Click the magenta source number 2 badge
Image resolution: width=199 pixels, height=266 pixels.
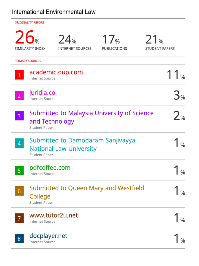tap(19, 96)
